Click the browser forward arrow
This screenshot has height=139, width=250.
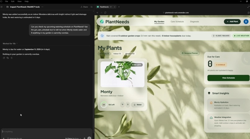pyautogui.click(x=101, y=13)
